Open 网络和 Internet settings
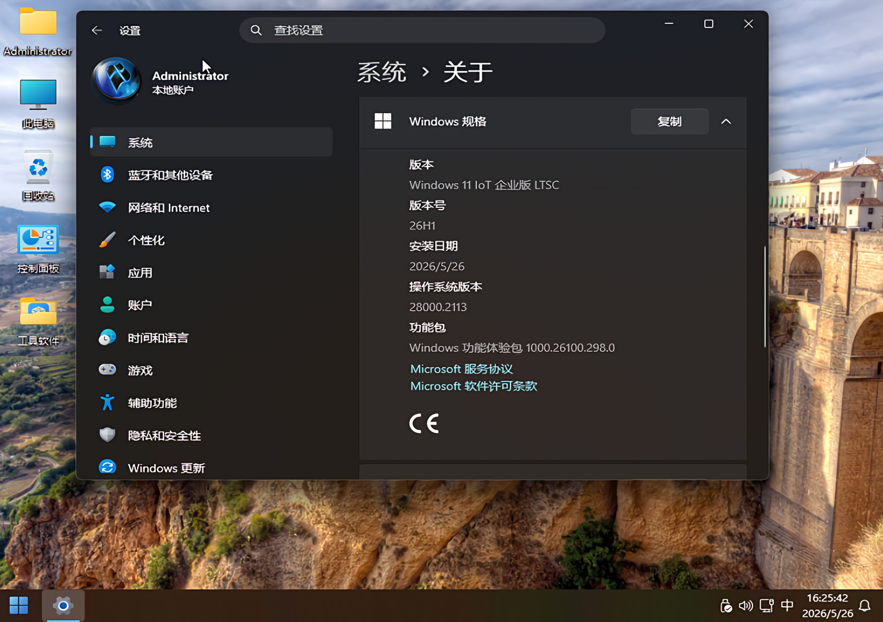 tap(211, 207)
